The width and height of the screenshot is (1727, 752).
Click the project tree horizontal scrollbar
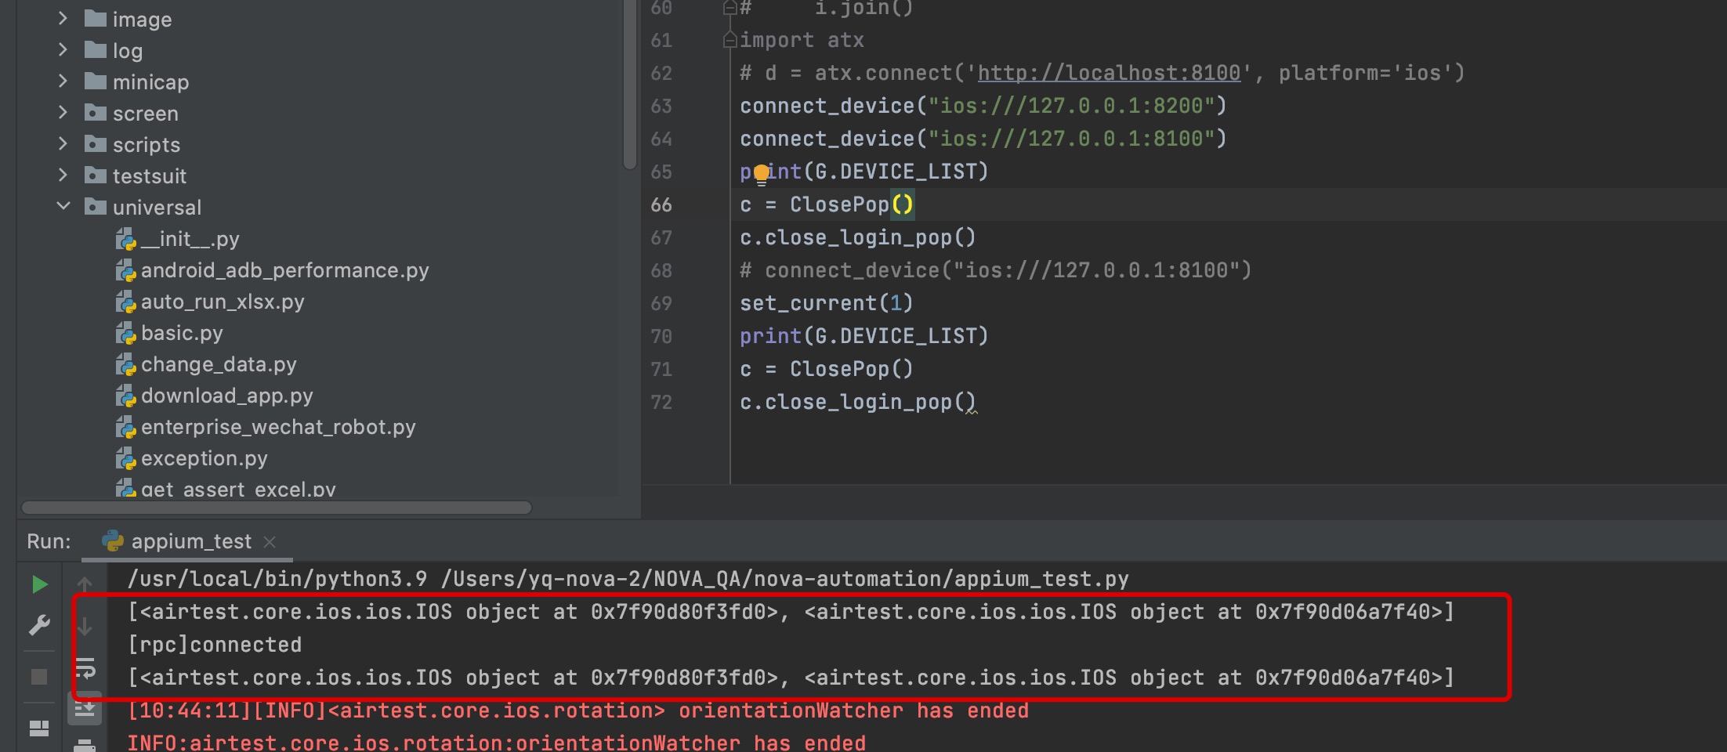(x=277, y=508)
